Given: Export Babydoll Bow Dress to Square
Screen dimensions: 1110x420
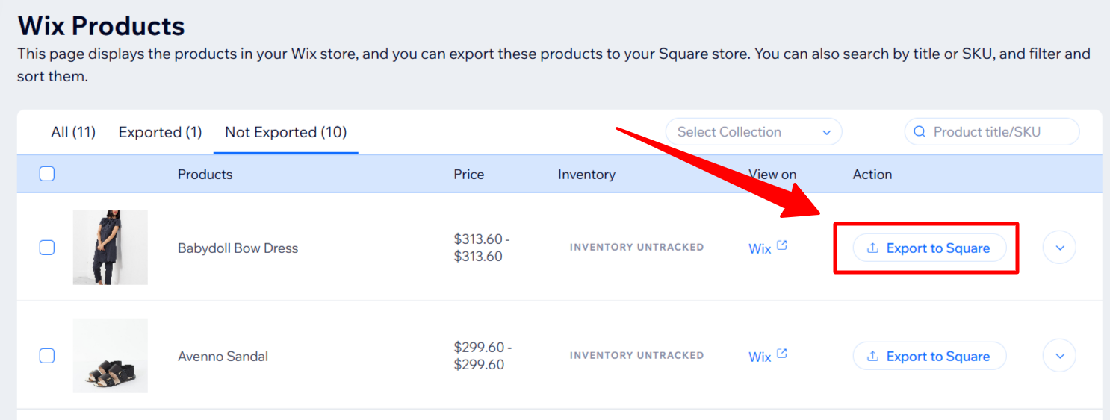Looking at the screenshot, I should [930, 248].
